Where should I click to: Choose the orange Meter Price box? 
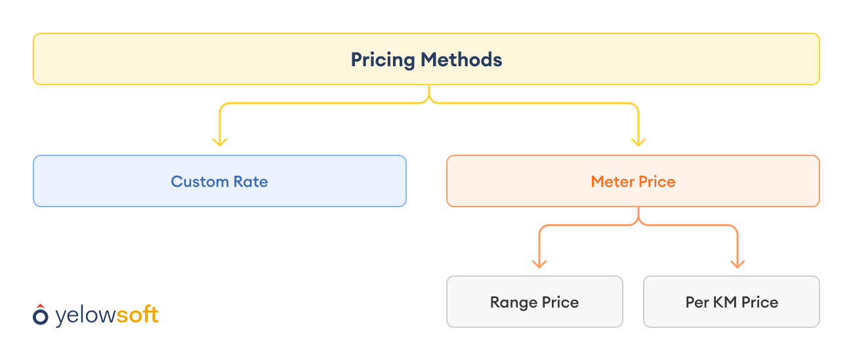pos(633,181)
